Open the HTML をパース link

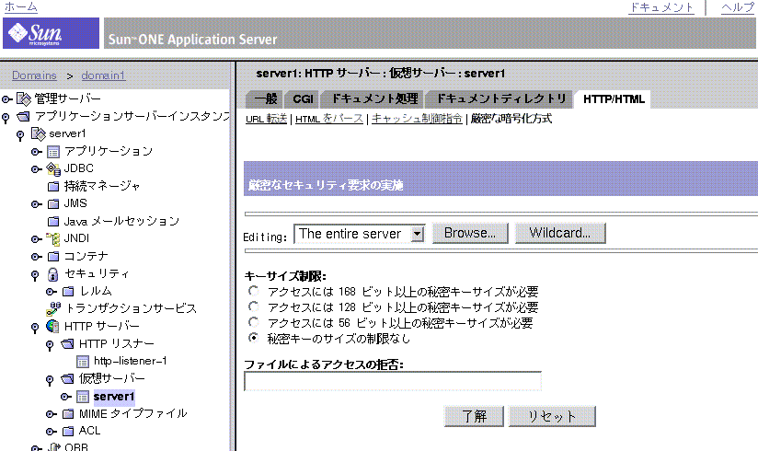coord(329,119)
